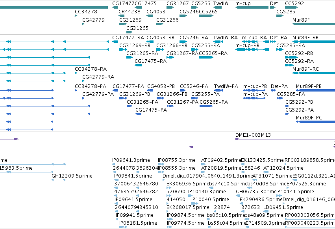Select the CG17475-PA protein label

(151, 110)
